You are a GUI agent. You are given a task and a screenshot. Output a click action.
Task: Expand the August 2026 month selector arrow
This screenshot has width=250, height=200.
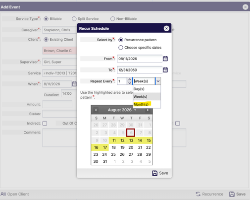pyautogui.click(x=135, y=110)
